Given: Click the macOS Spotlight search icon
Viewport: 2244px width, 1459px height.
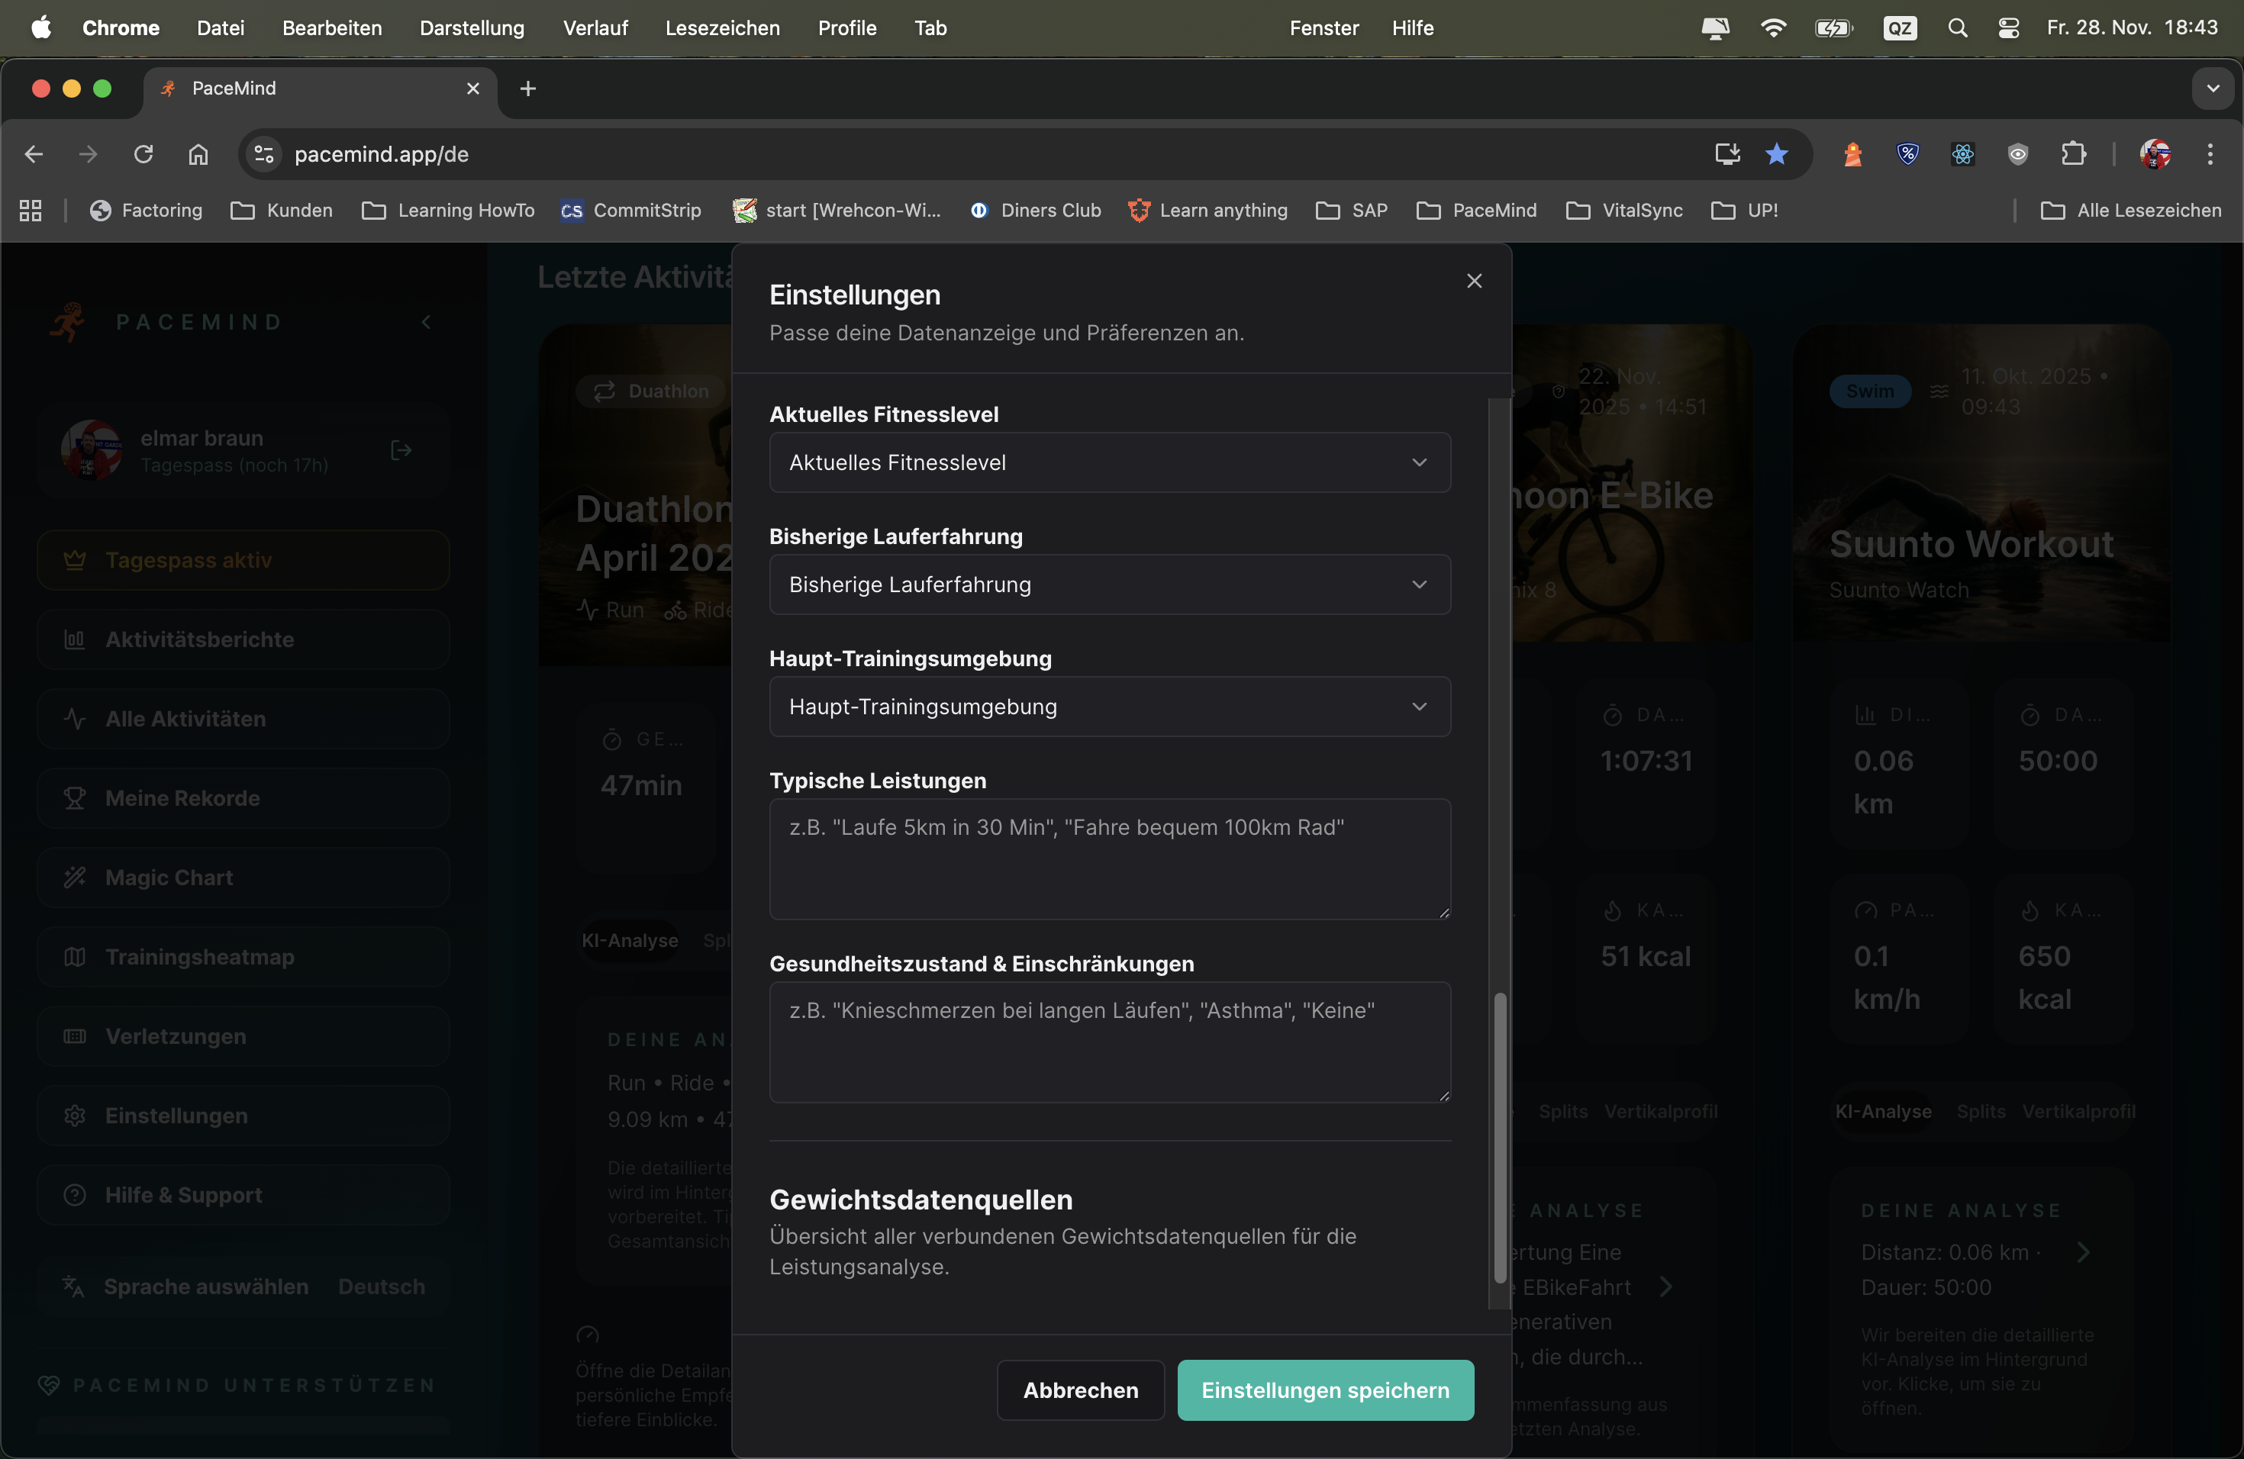Looking at the screenshot, I should (x=1957, y=28).
